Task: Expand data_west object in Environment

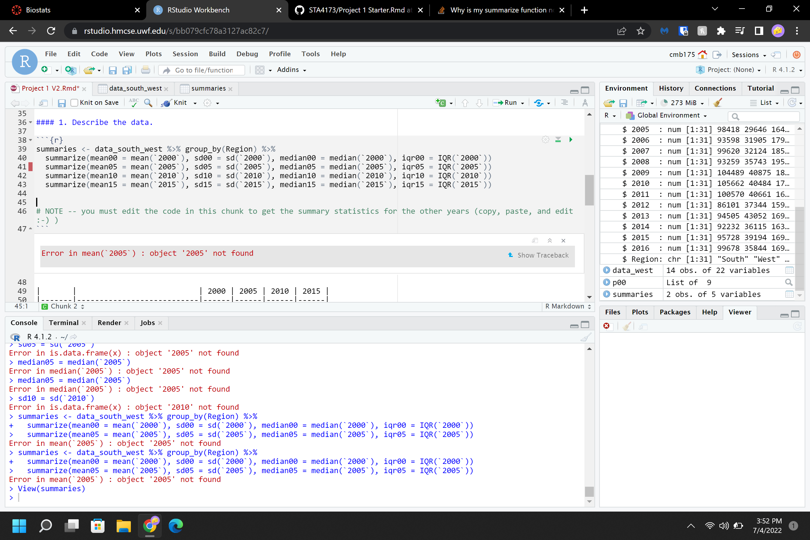Action: [x=607, y=270]
